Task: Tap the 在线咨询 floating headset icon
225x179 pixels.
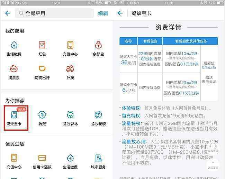Action: coord(213,148)
